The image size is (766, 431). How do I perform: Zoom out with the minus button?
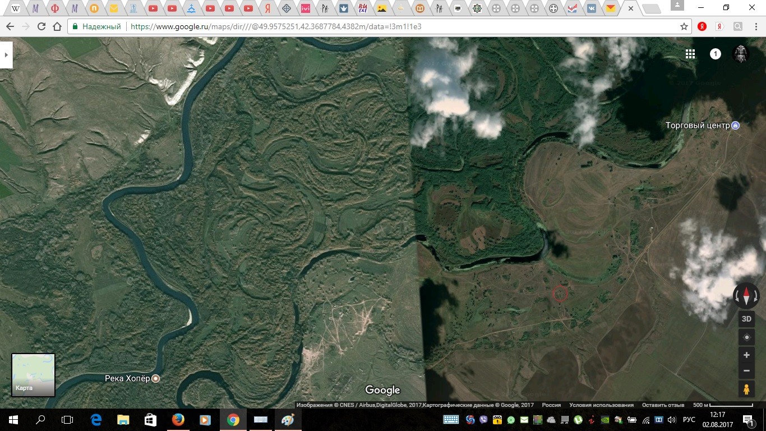coord(746,370)
